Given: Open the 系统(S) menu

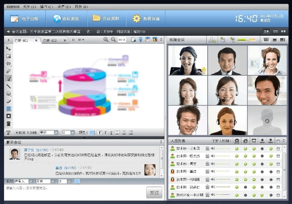Looking at the screenshot, I should tap(30, 7).
